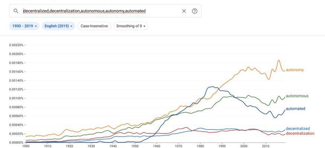Select the autonomy series label
The width and height of the screenshot is (325, 148).
click(295, 70)
